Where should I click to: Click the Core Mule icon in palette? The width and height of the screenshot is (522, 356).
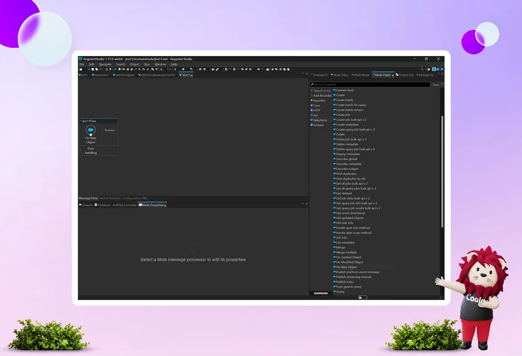[311, 105]
